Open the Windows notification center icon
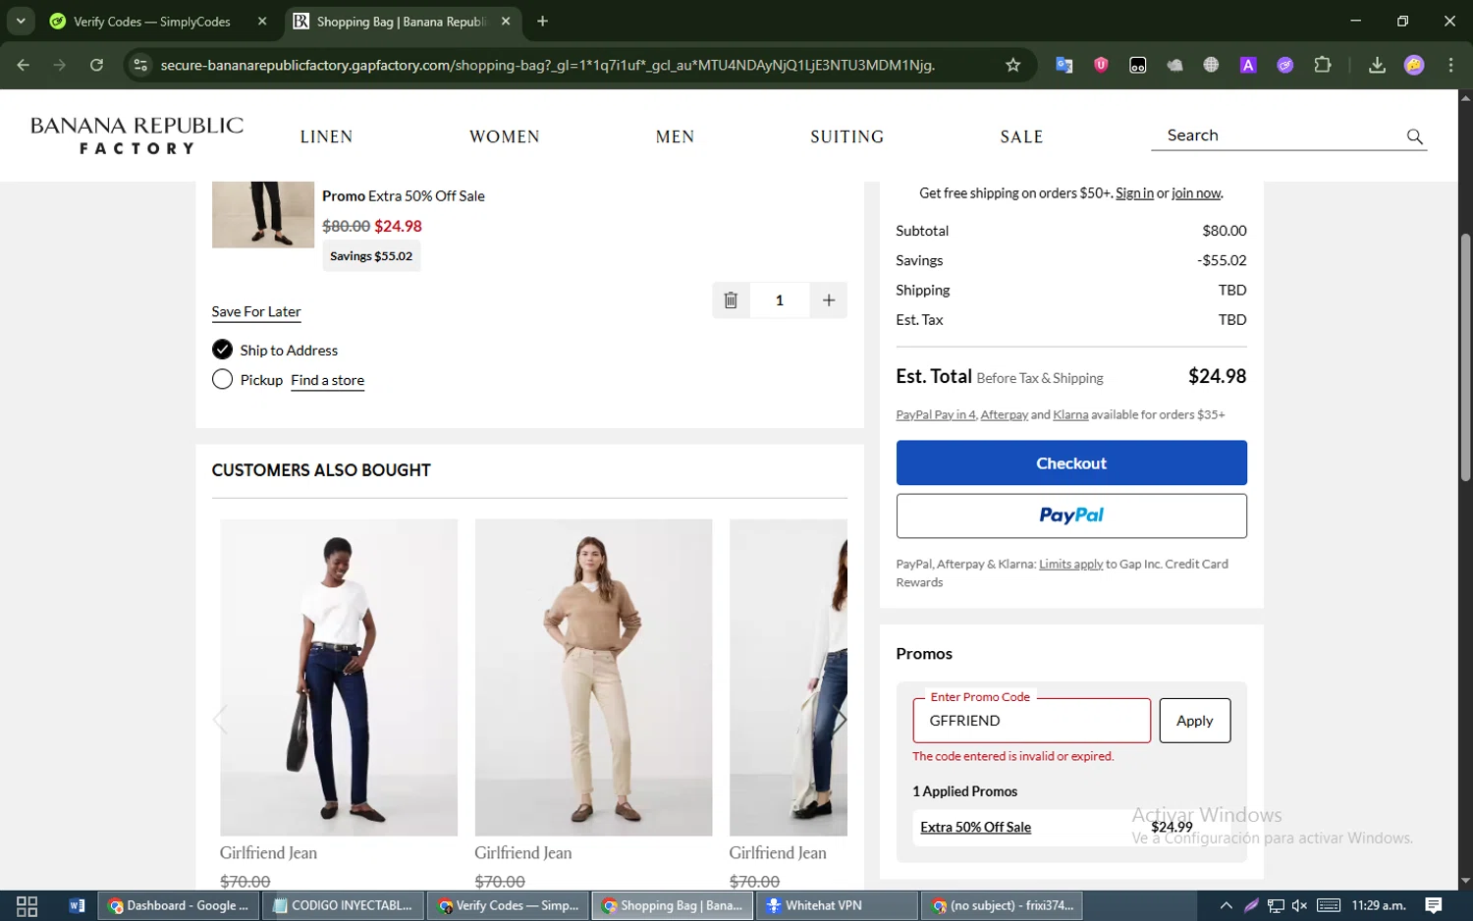 [1434, 905]
